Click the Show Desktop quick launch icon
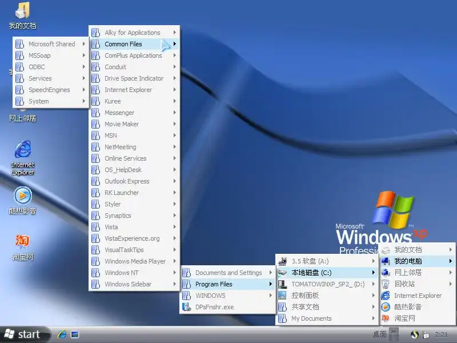This screenshot has width=457, height=343. 75,334
